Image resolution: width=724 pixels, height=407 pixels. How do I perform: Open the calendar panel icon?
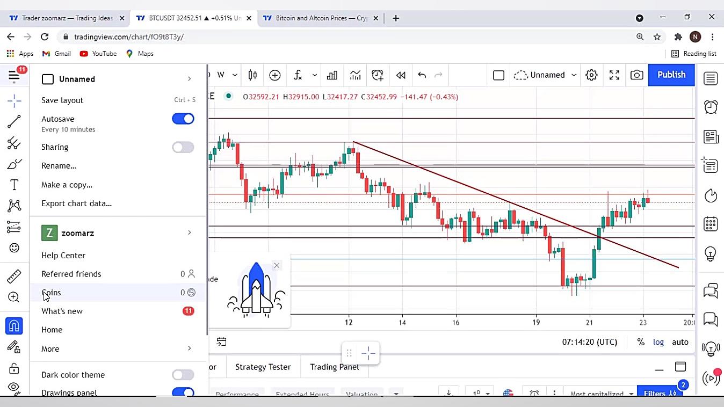pos(711,224)
